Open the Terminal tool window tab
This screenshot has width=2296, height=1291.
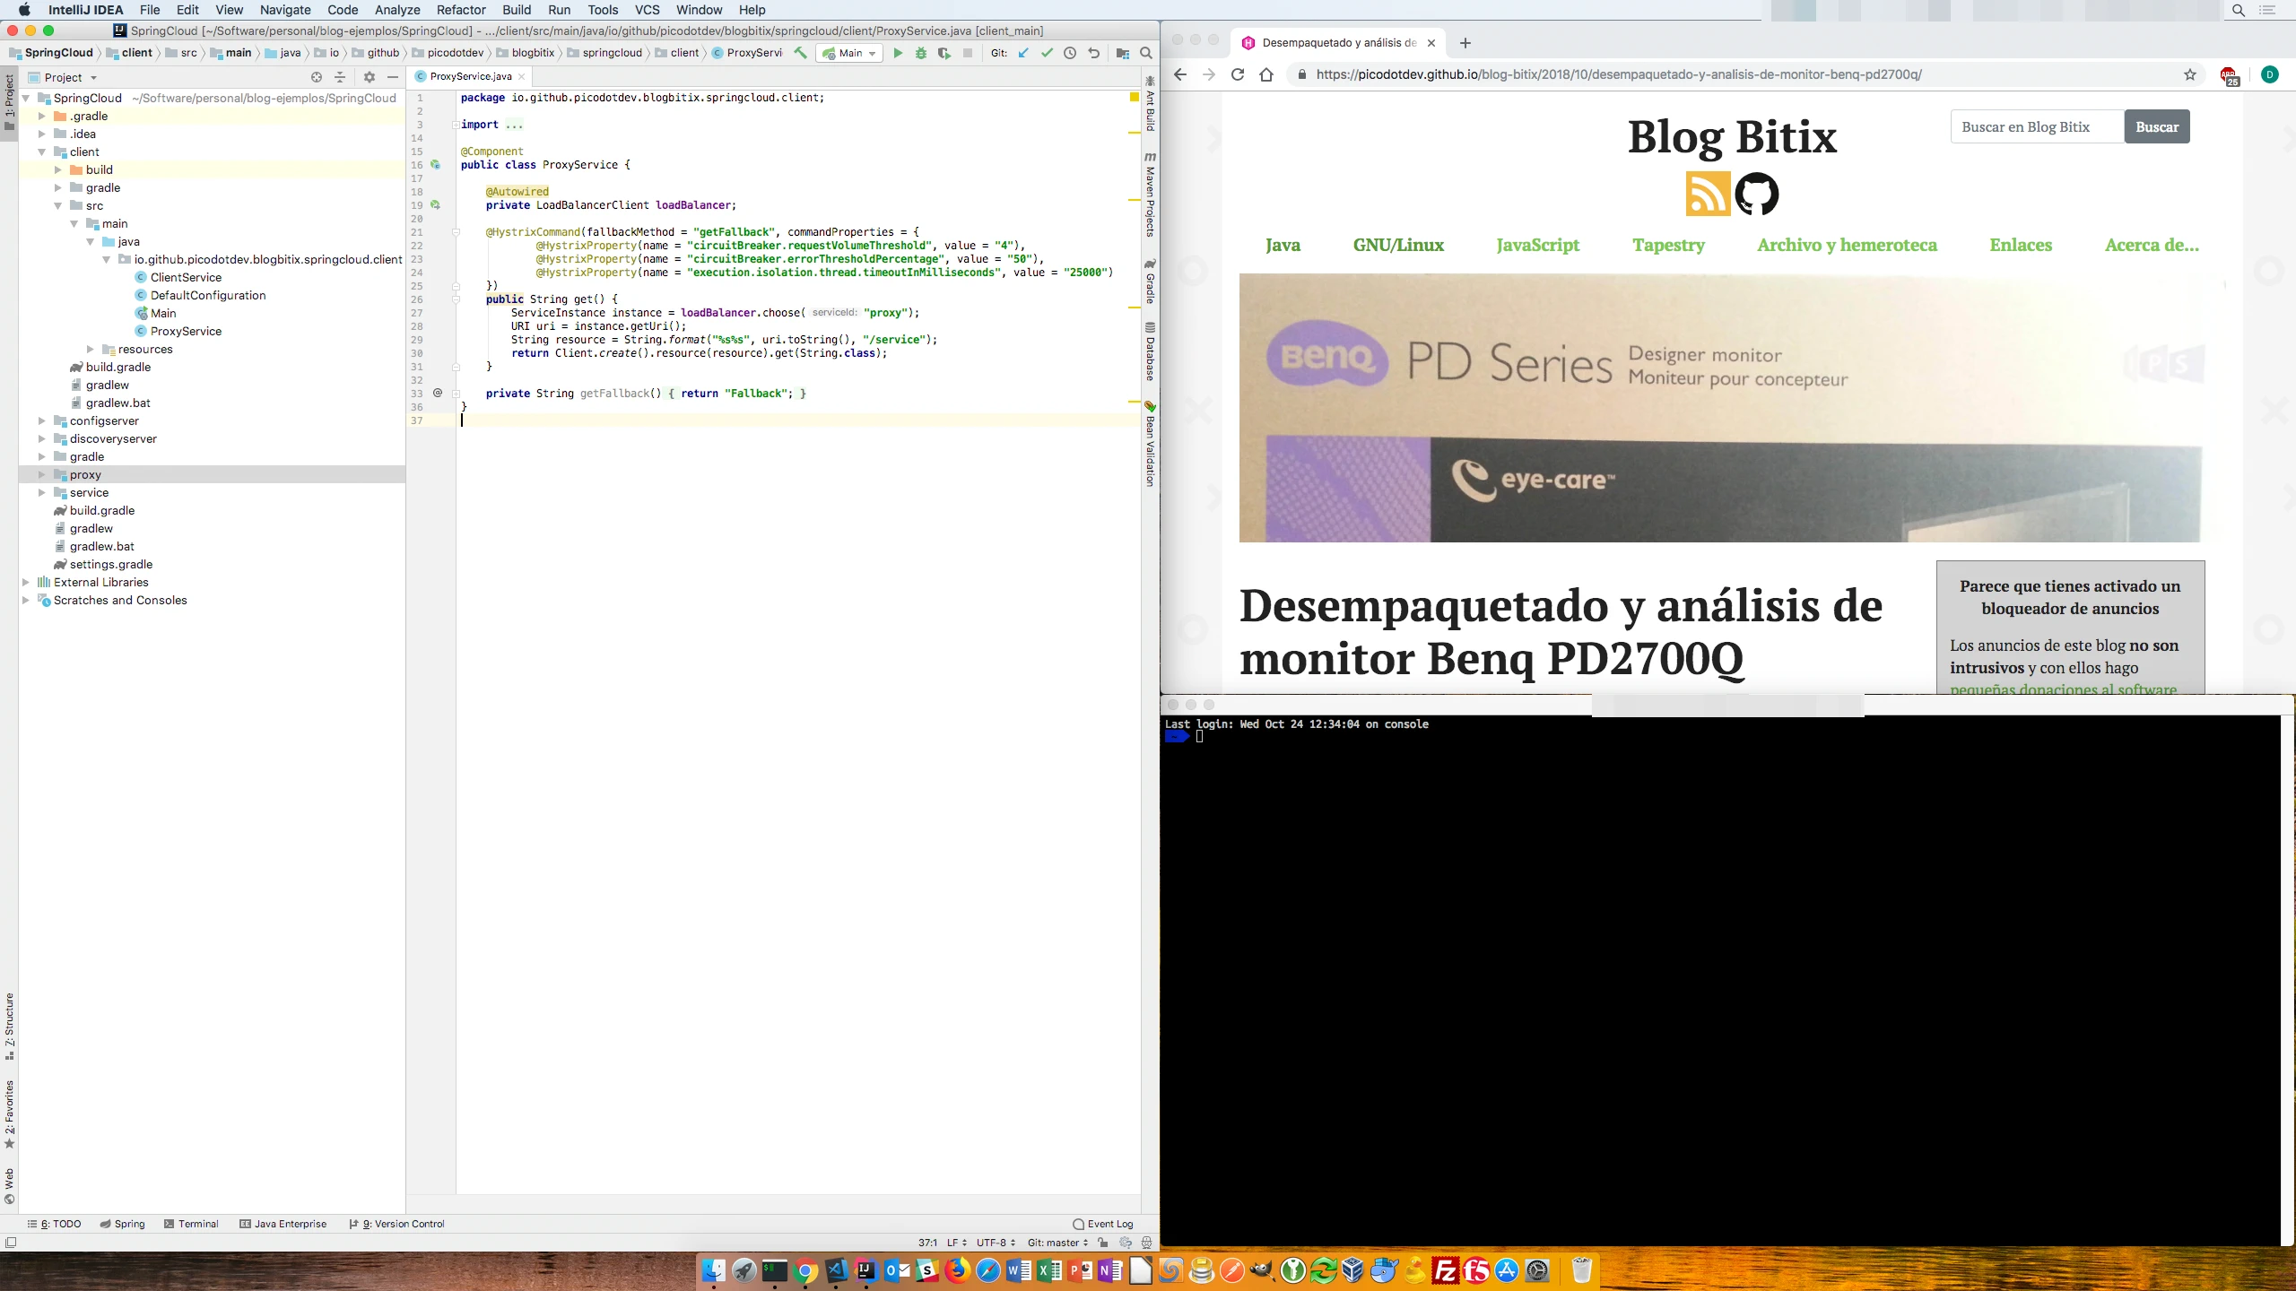pyautogui.click(x=191, y=1224)
